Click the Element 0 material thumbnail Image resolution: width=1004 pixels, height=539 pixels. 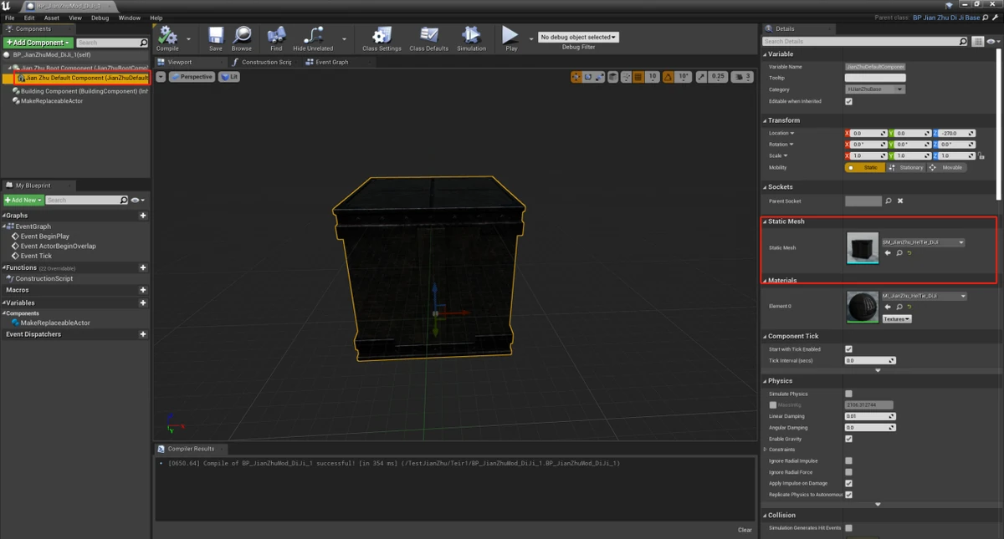tap(862, 307)
